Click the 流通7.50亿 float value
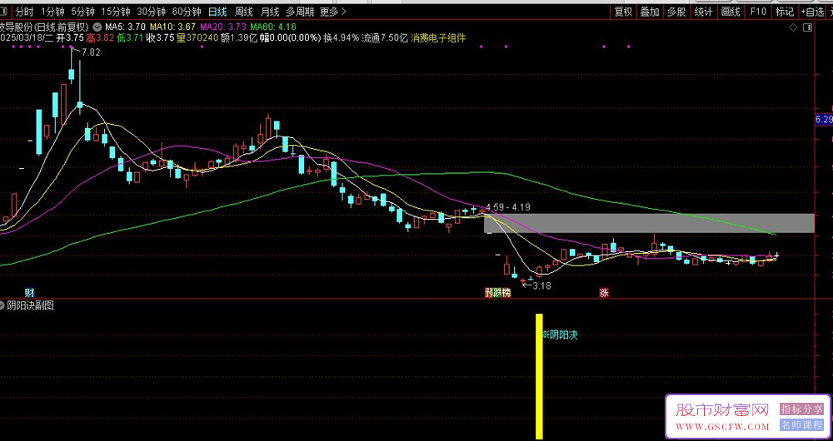 pyautogui.click(x=385, y=37)
